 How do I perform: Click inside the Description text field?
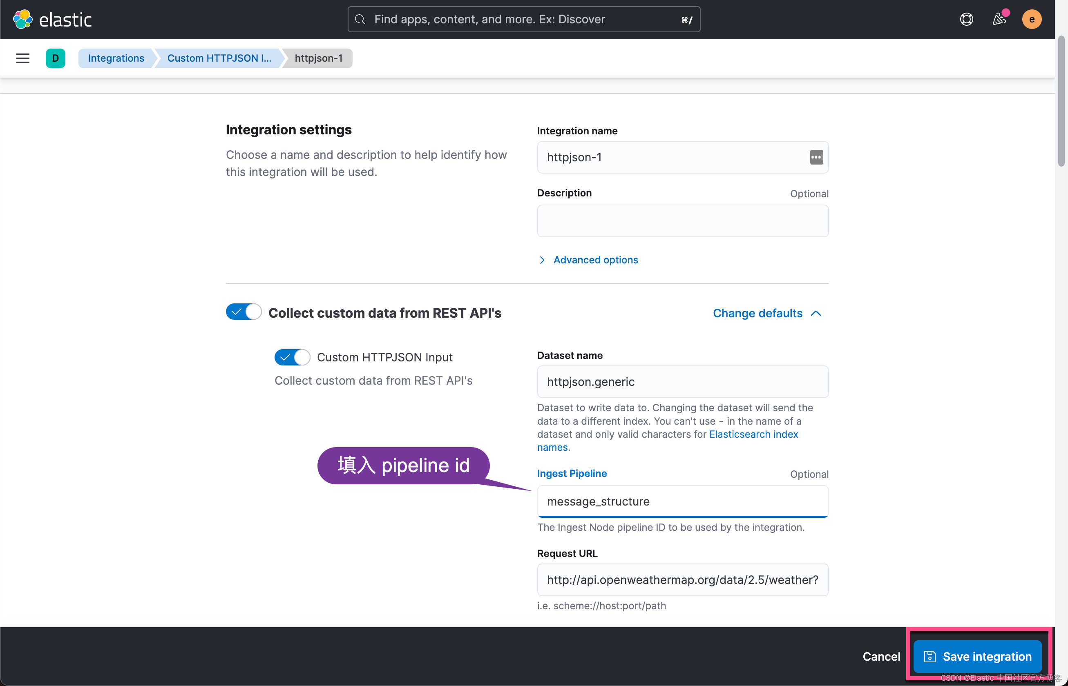pos(682,220)
